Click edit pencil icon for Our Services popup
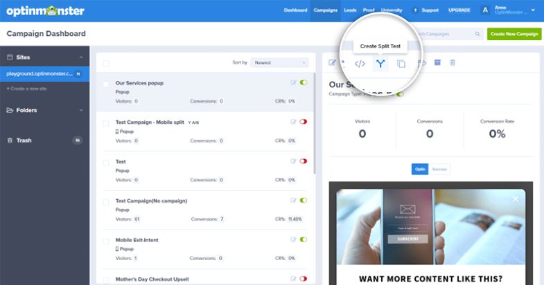This screenshot has height=285, width=544. point(294,82)
